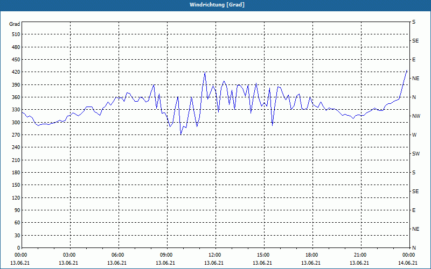Click the blue line's final point at 14.06.21
Image resolution: width=431 pixels, height=269 pixels.
pos(407,70)
